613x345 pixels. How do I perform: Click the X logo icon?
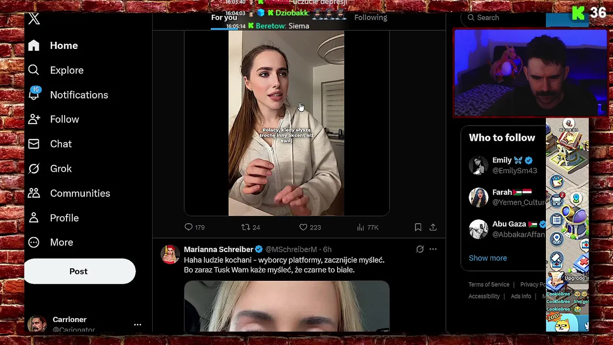(34, 19)
